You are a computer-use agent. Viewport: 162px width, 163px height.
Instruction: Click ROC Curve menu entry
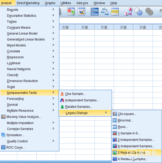[16, 148]
